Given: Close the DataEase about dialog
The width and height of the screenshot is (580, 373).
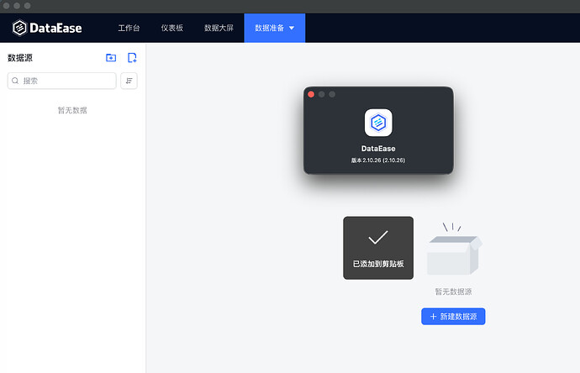Looking at the screenshot, I should coord(311,94).
